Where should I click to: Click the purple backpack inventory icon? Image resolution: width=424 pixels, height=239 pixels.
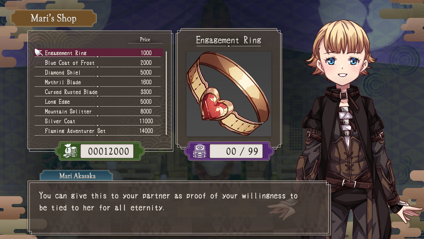(x=199, y=151)
